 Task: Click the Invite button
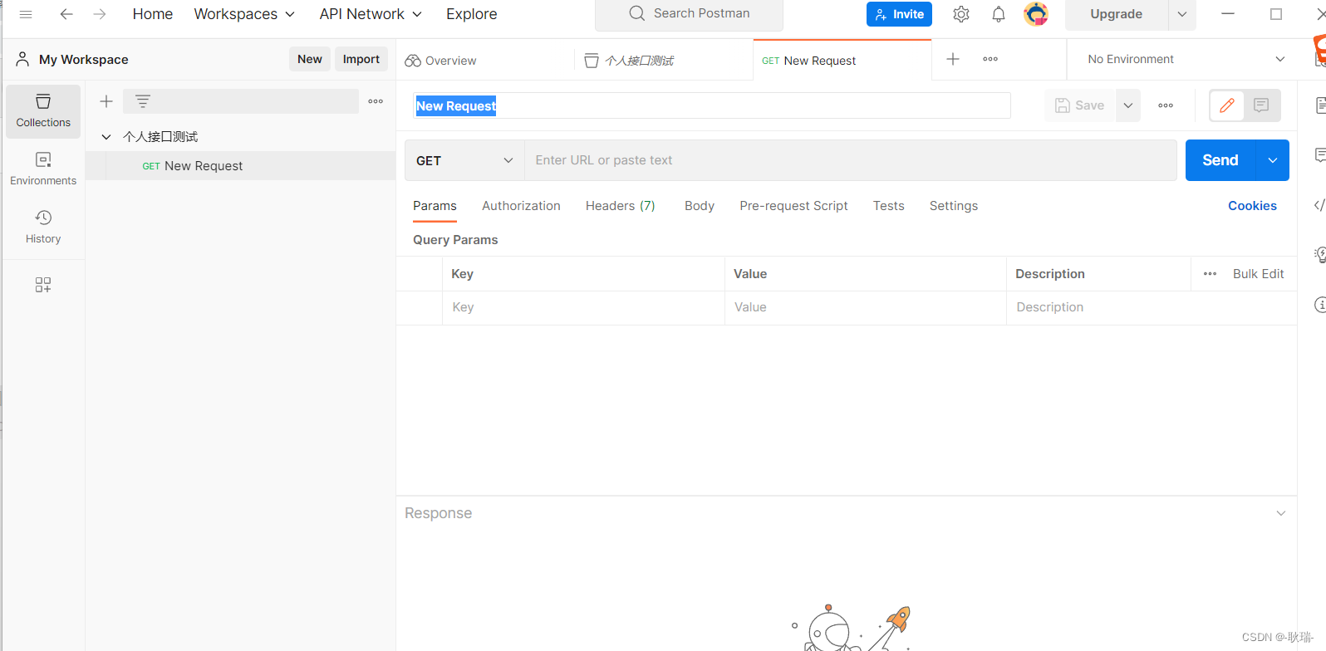[x=899, y=14]
